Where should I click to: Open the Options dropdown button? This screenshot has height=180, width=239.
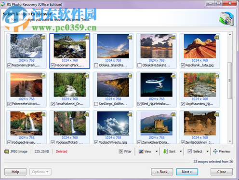coord(40,172)
